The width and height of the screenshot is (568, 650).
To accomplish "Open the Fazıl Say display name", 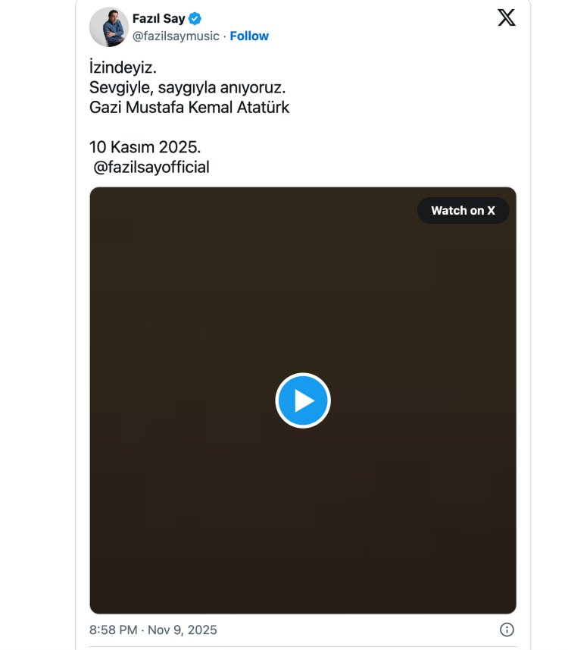I will [158, 19].
